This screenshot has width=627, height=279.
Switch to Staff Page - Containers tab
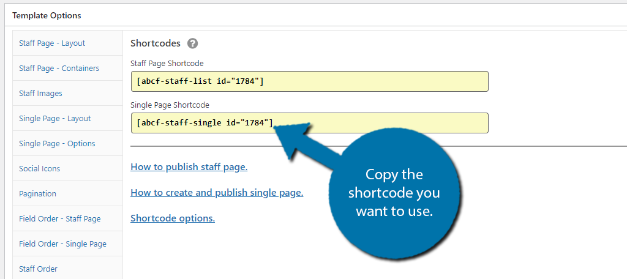pos(67,69)
